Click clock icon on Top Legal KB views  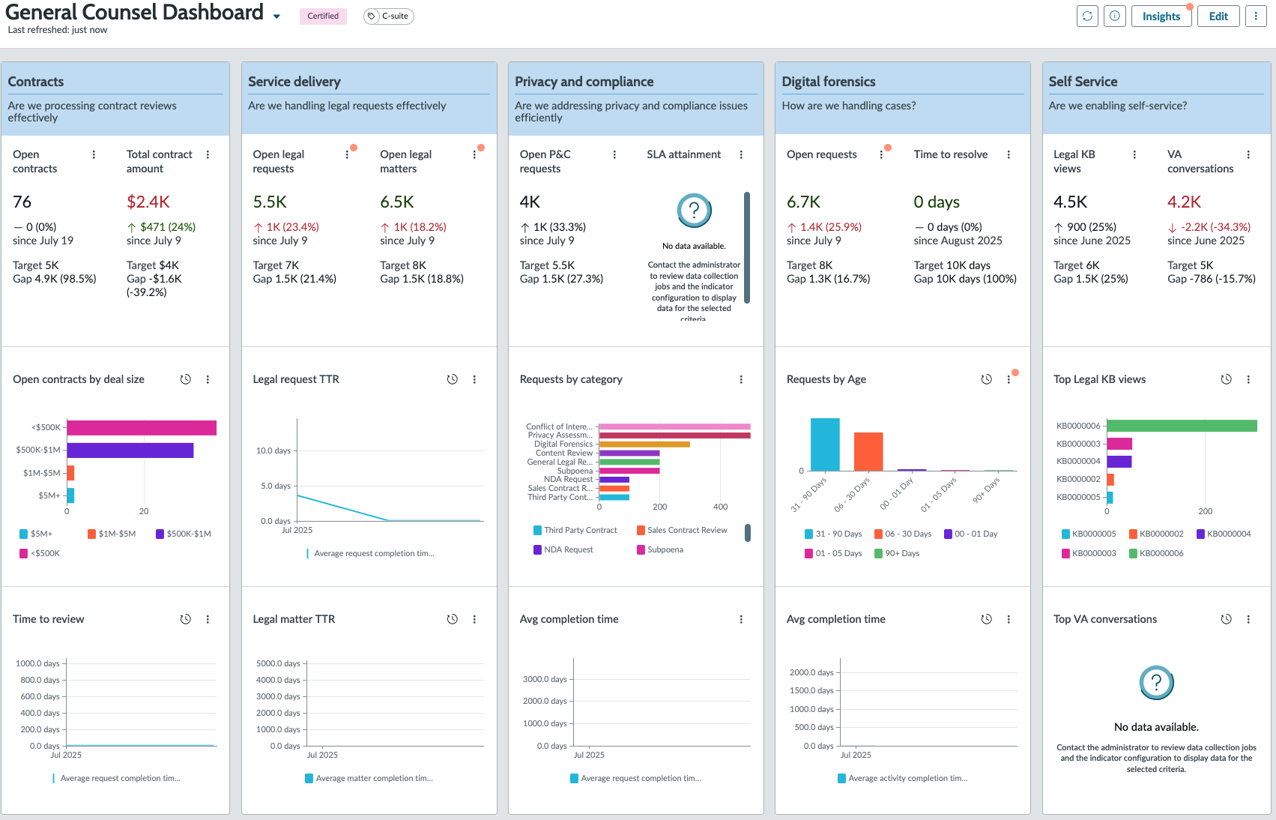[1226, 379]
